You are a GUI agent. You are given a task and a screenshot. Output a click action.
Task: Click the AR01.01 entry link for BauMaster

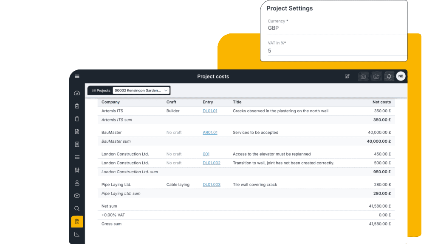(x=210, y=132)
